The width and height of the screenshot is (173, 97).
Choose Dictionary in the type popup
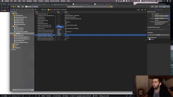pyautogui.click(x=60, y=27)
